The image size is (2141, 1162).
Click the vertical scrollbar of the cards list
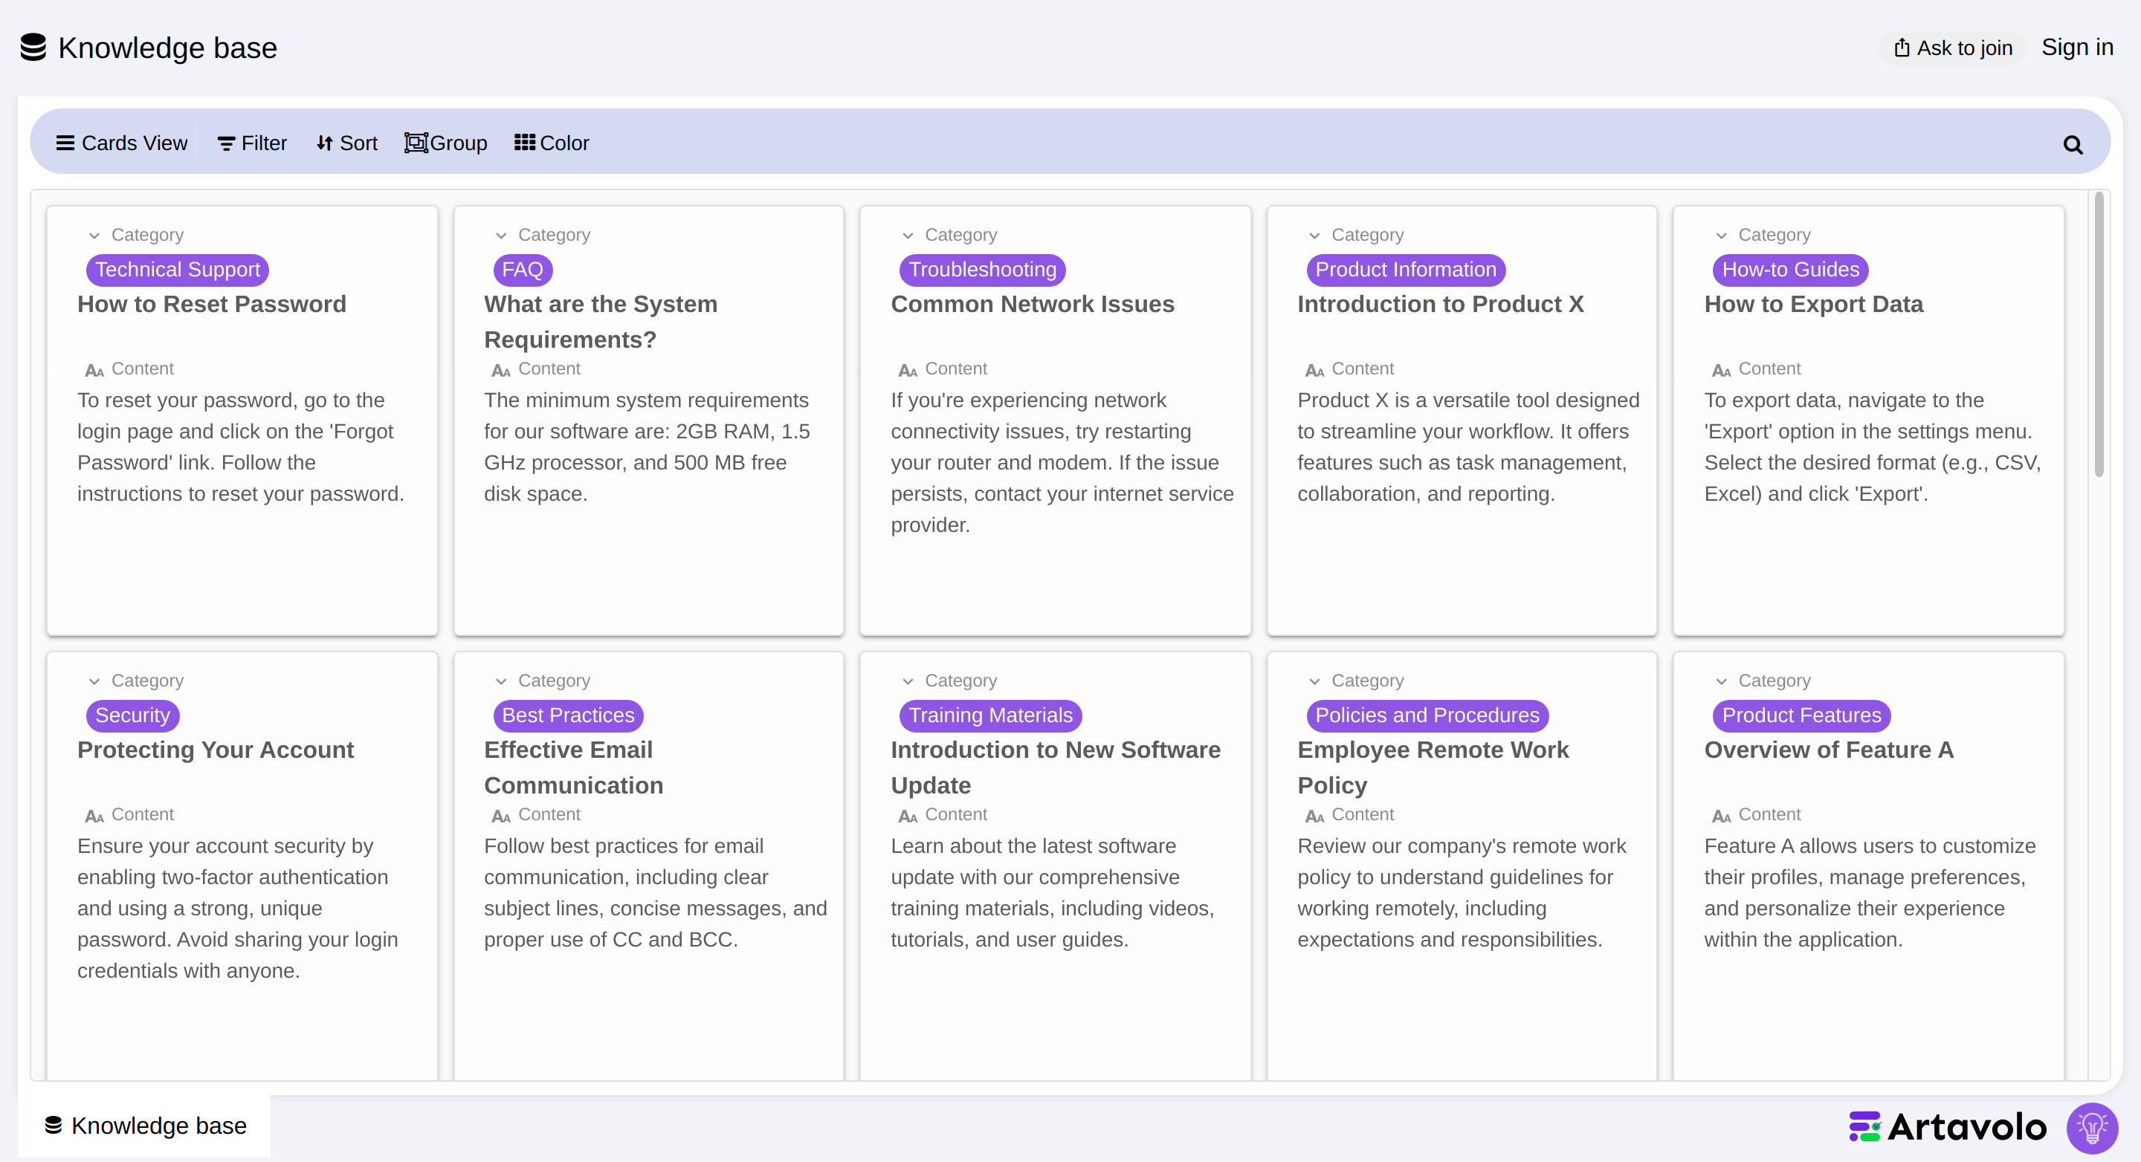(x=2099, y=334)
